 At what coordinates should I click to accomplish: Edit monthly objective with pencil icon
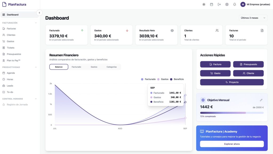pos(261,100)
